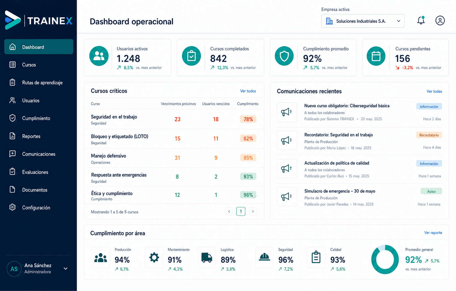The image size is (456, 291).
Task: Click the Cursos list icon in sidebar
Action: click(x=13, y=65)
